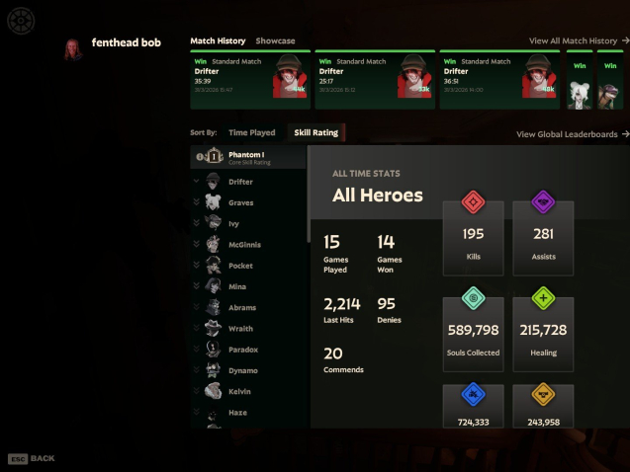Image resolution: width=630 pixels, height=472 pixels.
Task: Click the wheel emblem icon at top left
Action: (21, 21)
